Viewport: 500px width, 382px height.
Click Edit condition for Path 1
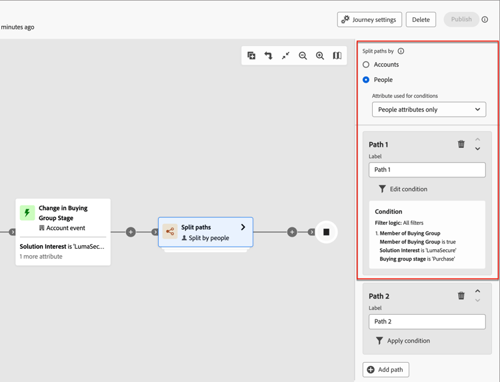pyautogui.click(x=403, y=189)
